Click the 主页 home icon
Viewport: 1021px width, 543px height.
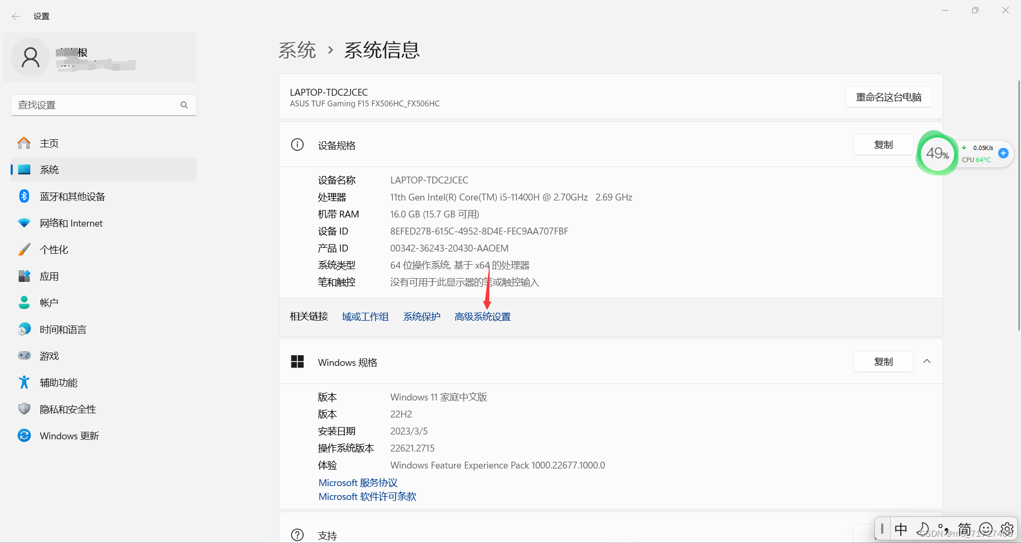(x=24, y=143)
